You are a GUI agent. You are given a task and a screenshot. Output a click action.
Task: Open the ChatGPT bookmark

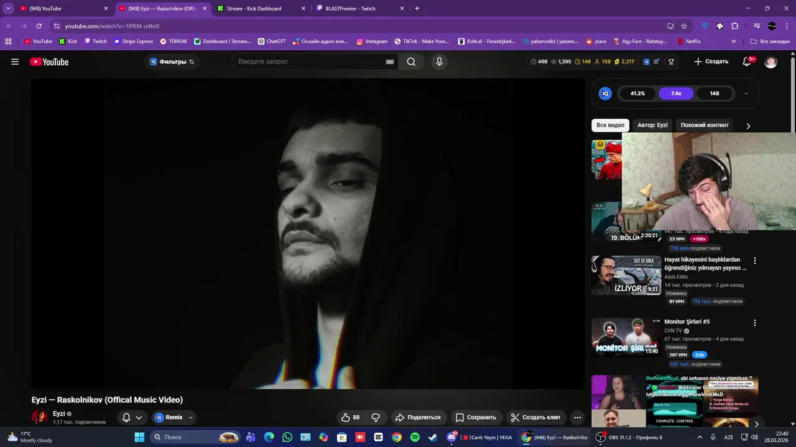point(272,42)
